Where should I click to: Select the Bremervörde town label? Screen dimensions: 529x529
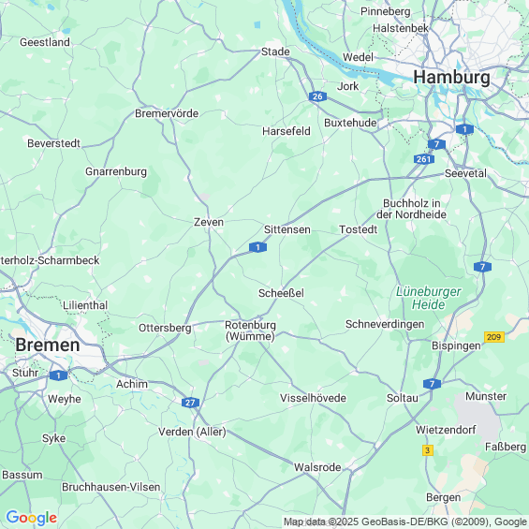tap(167, 113)
